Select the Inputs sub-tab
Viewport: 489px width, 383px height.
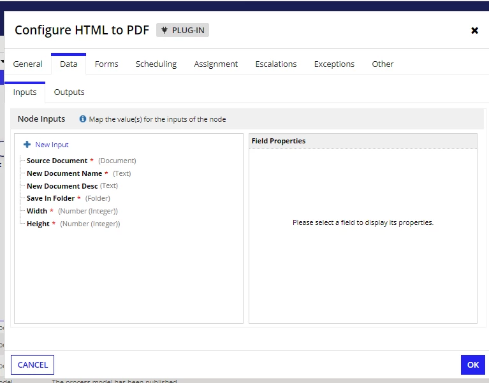click(x=25, y=92)
